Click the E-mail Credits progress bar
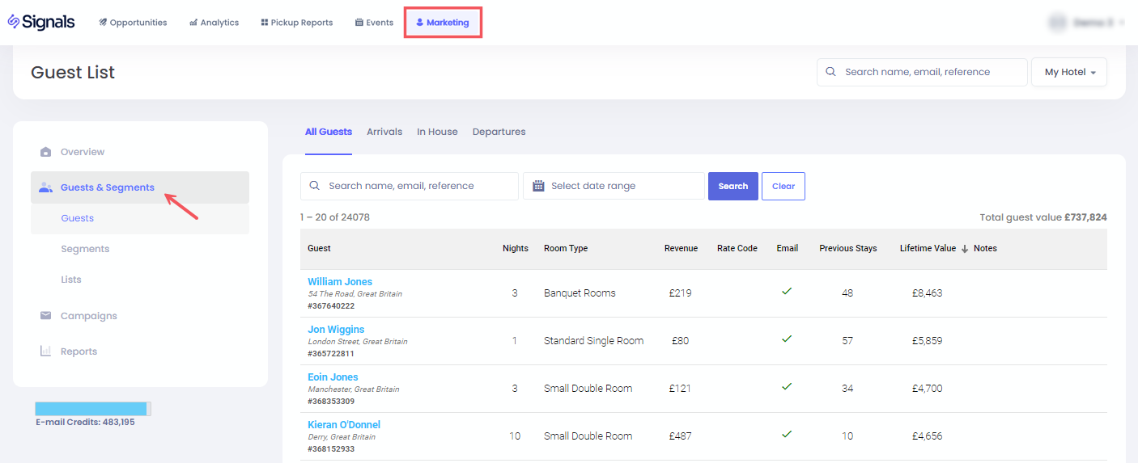The height and width of the screenshot is (463, 1138). point(92,409)
